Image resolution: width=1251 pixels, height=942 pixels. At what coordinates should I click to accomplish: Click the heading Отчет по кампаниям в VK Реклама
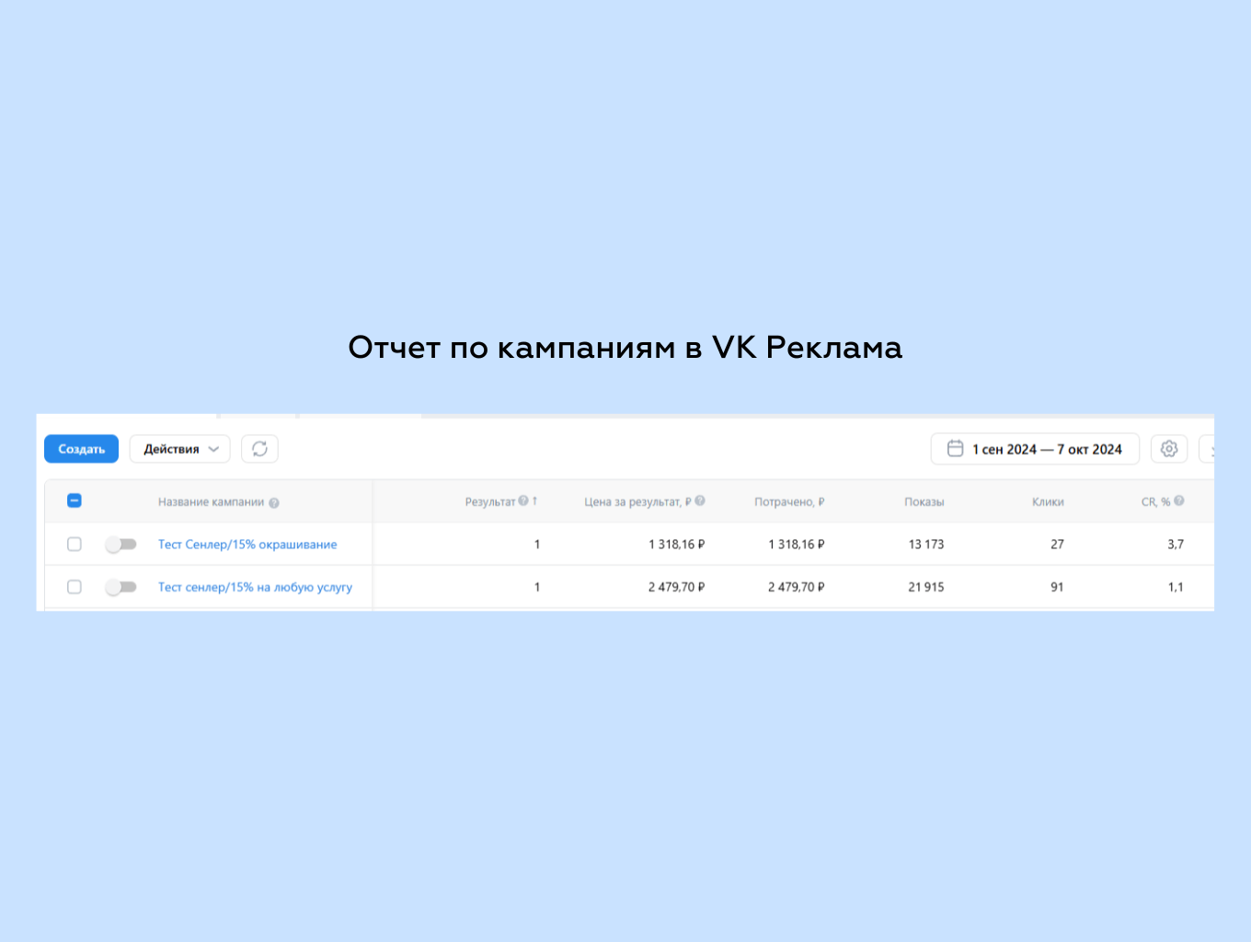625,348
